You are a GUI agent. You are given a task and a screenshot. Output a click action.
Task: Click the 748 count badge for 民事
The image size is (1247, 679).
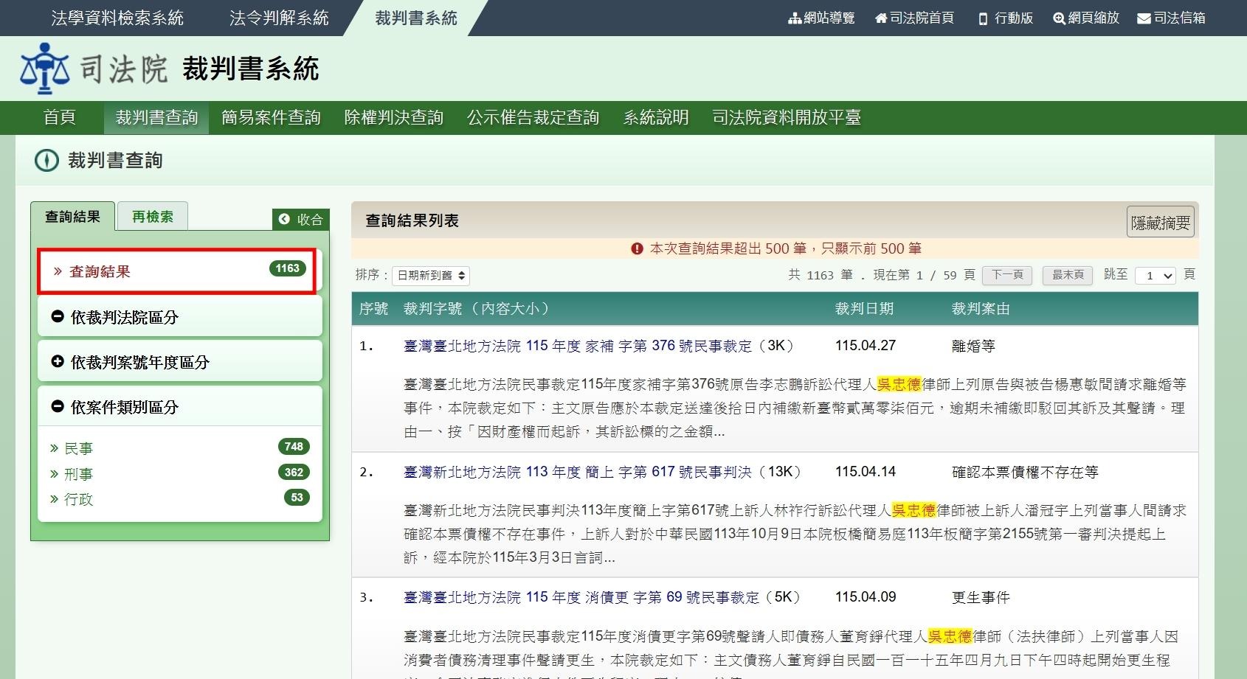(x=294, y=446)
